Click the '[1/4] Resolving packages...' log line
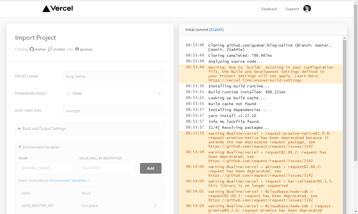Screen dimensions: 358x214 261,127
